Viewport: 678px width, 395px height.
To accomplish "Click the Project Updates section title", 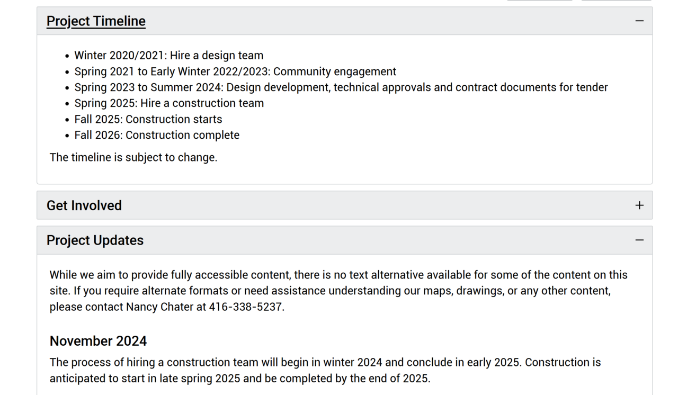I will click(x=95, y=240).
